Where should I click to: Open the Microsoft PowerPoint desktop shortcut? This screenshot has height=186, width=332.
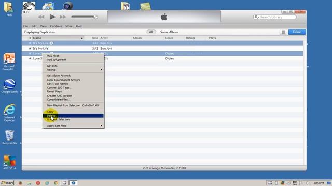pyautogui.click(x=9, y=61)
